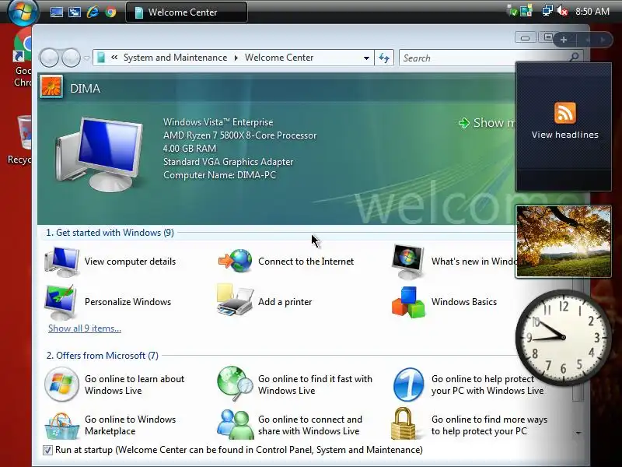This screenshot has height=467, width=622.
Task: Open Connect to the Internet icon
Action: click(x=236, y=261)
